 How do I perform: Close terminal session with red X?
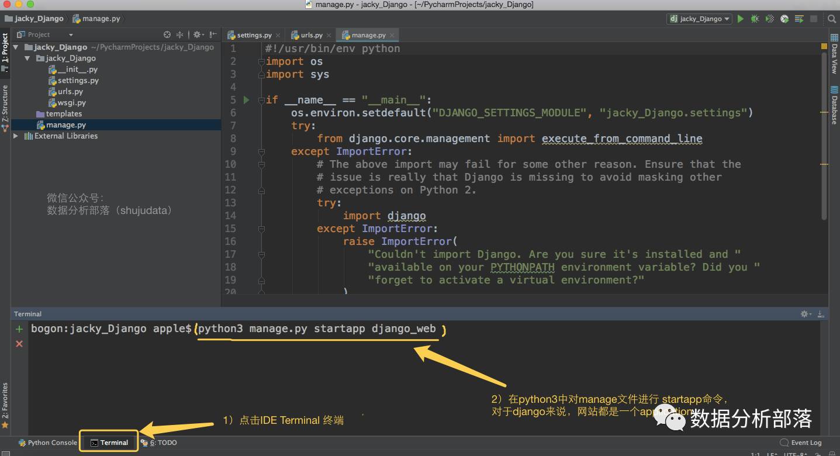[x=19, y=344]
